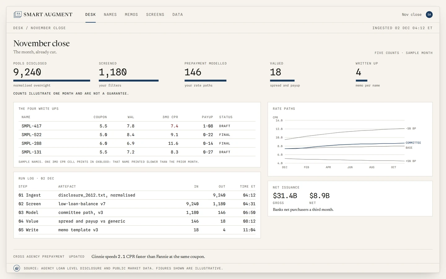Click the November Close breadcrumb
446x279 pixels.
click(48, 28)
